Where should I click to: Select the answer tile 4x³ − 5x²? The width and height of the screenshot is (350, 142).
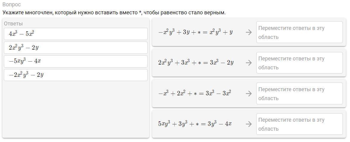point(76,34)
